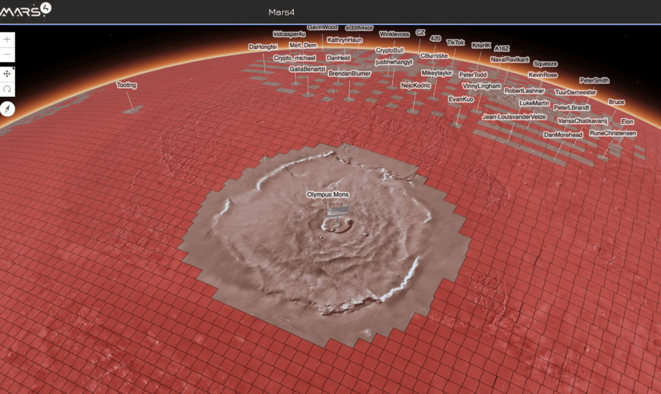
Task: Click the CBurniske label
Action: coord(434,55)
